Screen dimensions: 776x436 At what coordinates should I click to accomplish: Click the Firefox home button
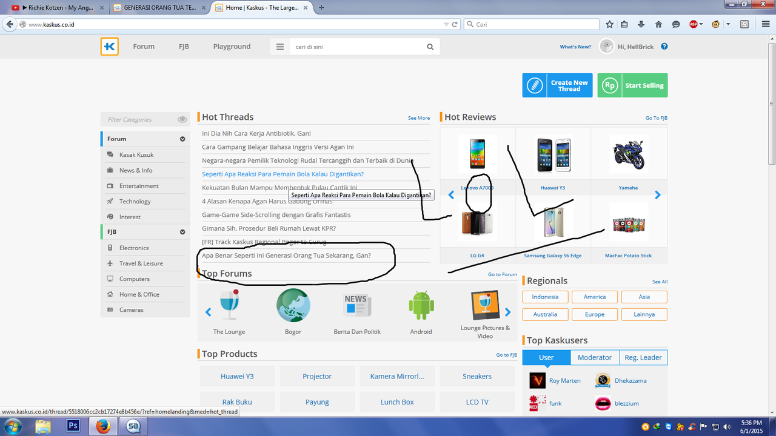(658, 24)
